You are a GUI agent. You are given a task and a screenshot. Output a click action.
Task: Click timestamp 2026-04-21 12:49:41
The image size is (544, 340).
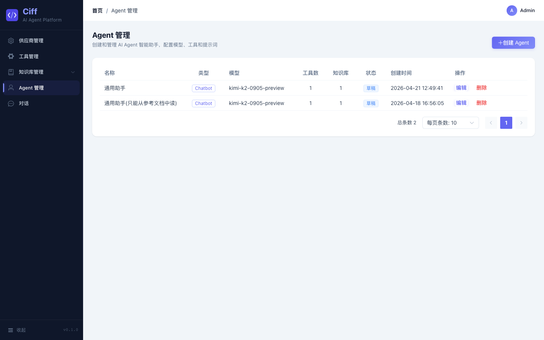click(x=417, y=88)
